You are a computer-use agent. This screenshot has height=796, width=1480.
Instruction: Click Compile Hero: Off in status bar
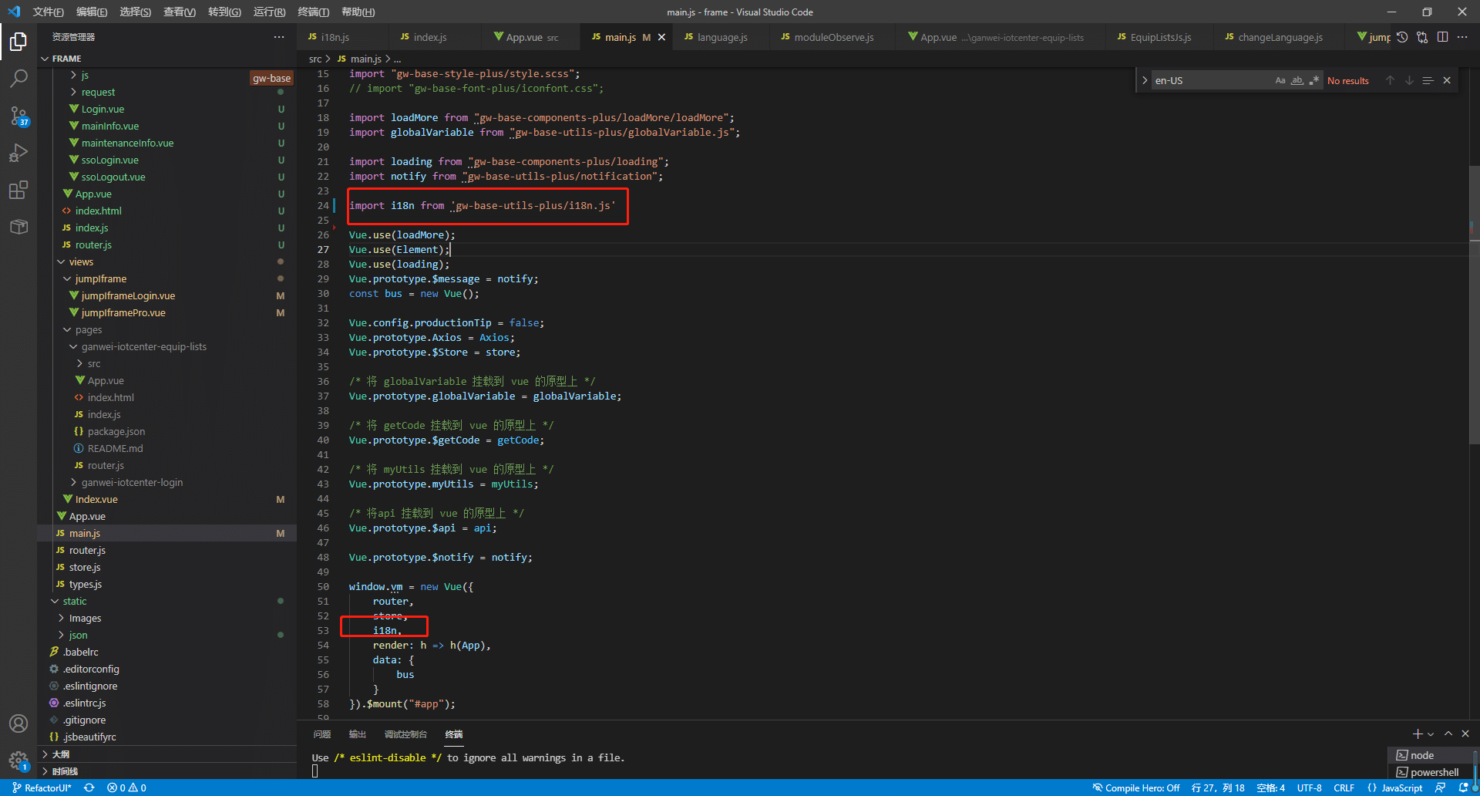[1135, 788]
